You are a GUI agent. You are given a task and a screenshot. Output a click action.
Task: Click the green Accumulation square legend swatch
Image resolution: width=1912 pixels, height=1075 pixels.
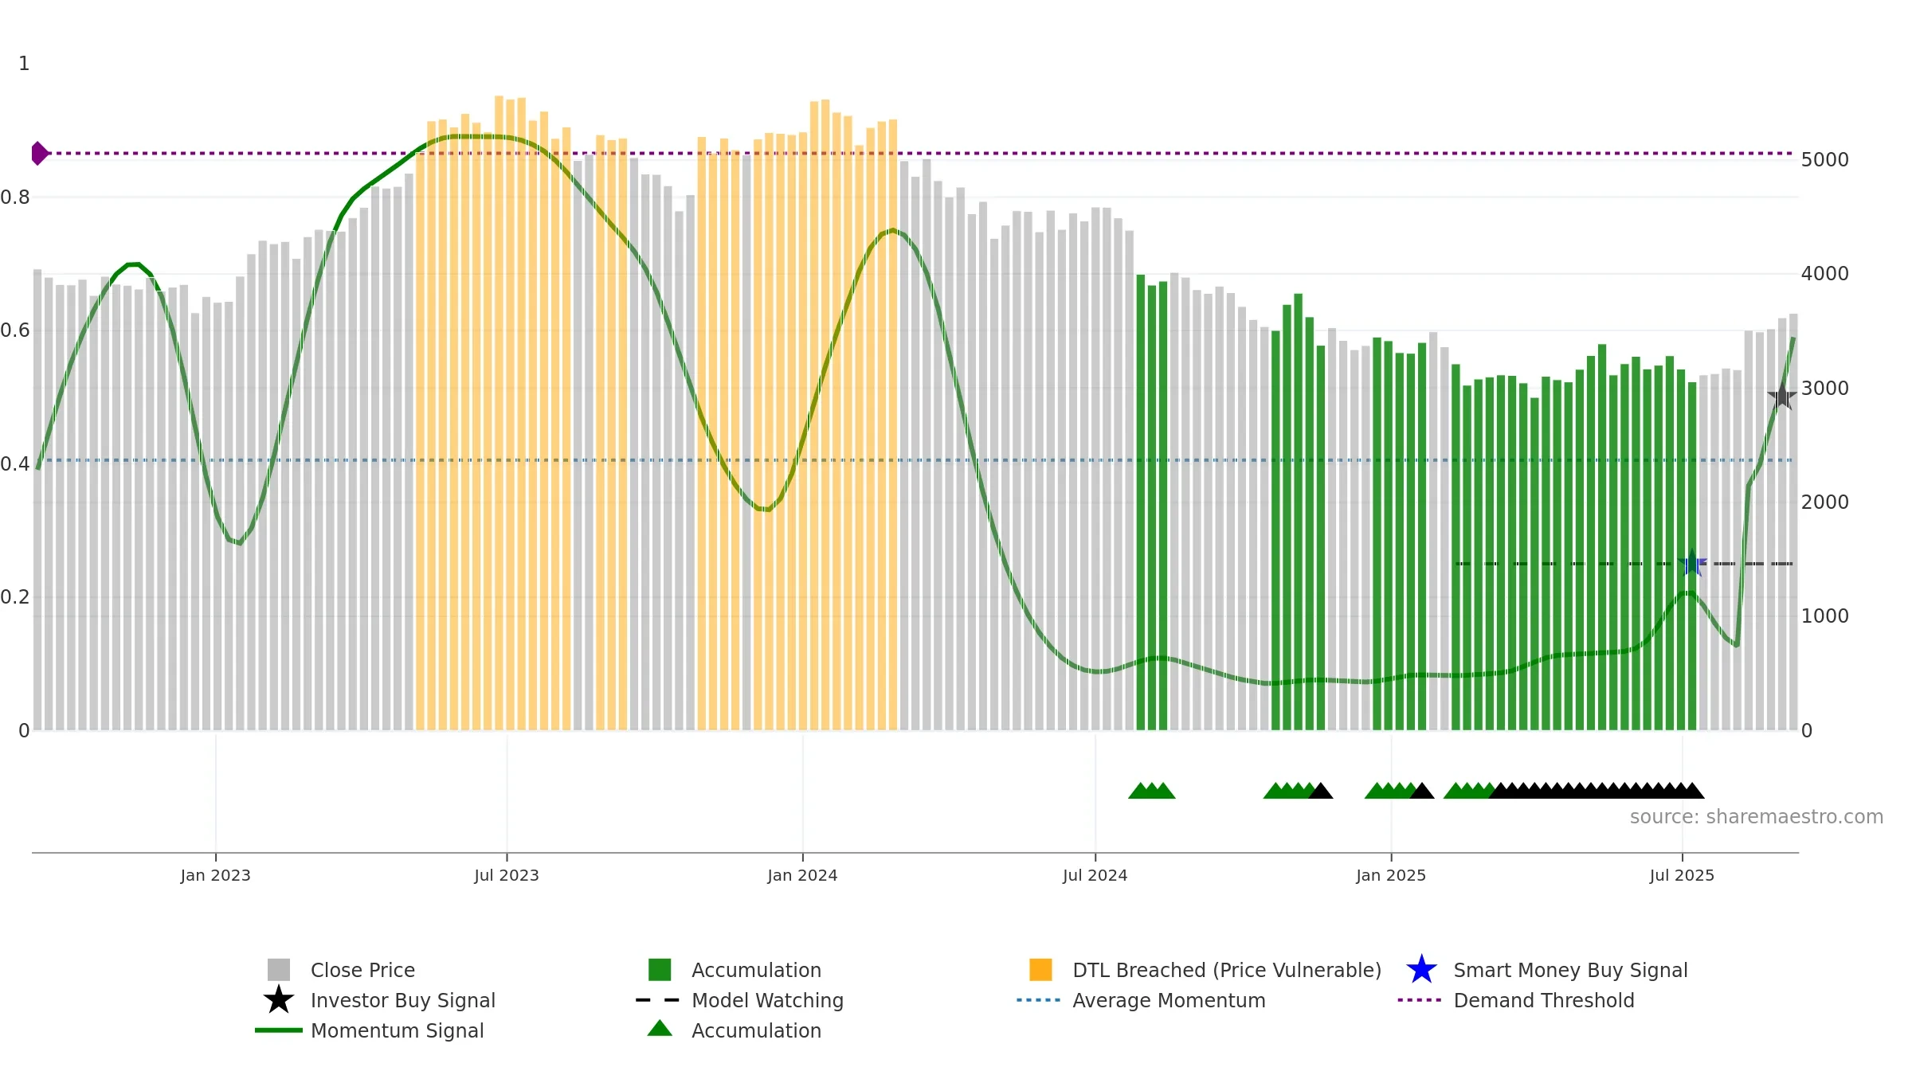pos(660,969)
